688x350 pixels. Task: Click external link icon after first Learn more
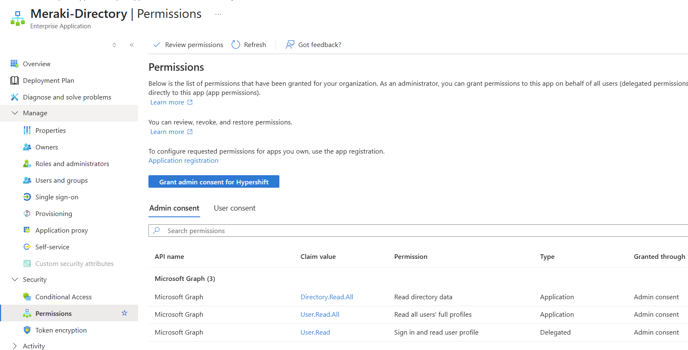(190, 102)
